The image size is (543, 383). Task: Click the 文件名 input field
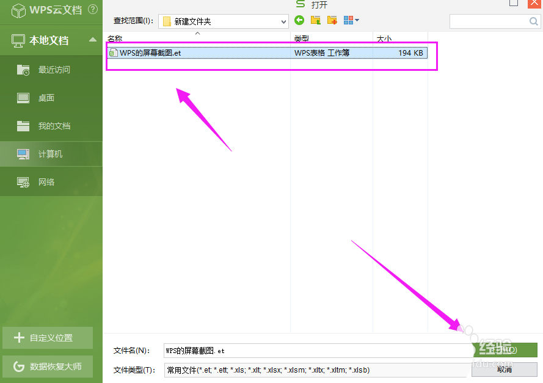[x=318, y=351]
